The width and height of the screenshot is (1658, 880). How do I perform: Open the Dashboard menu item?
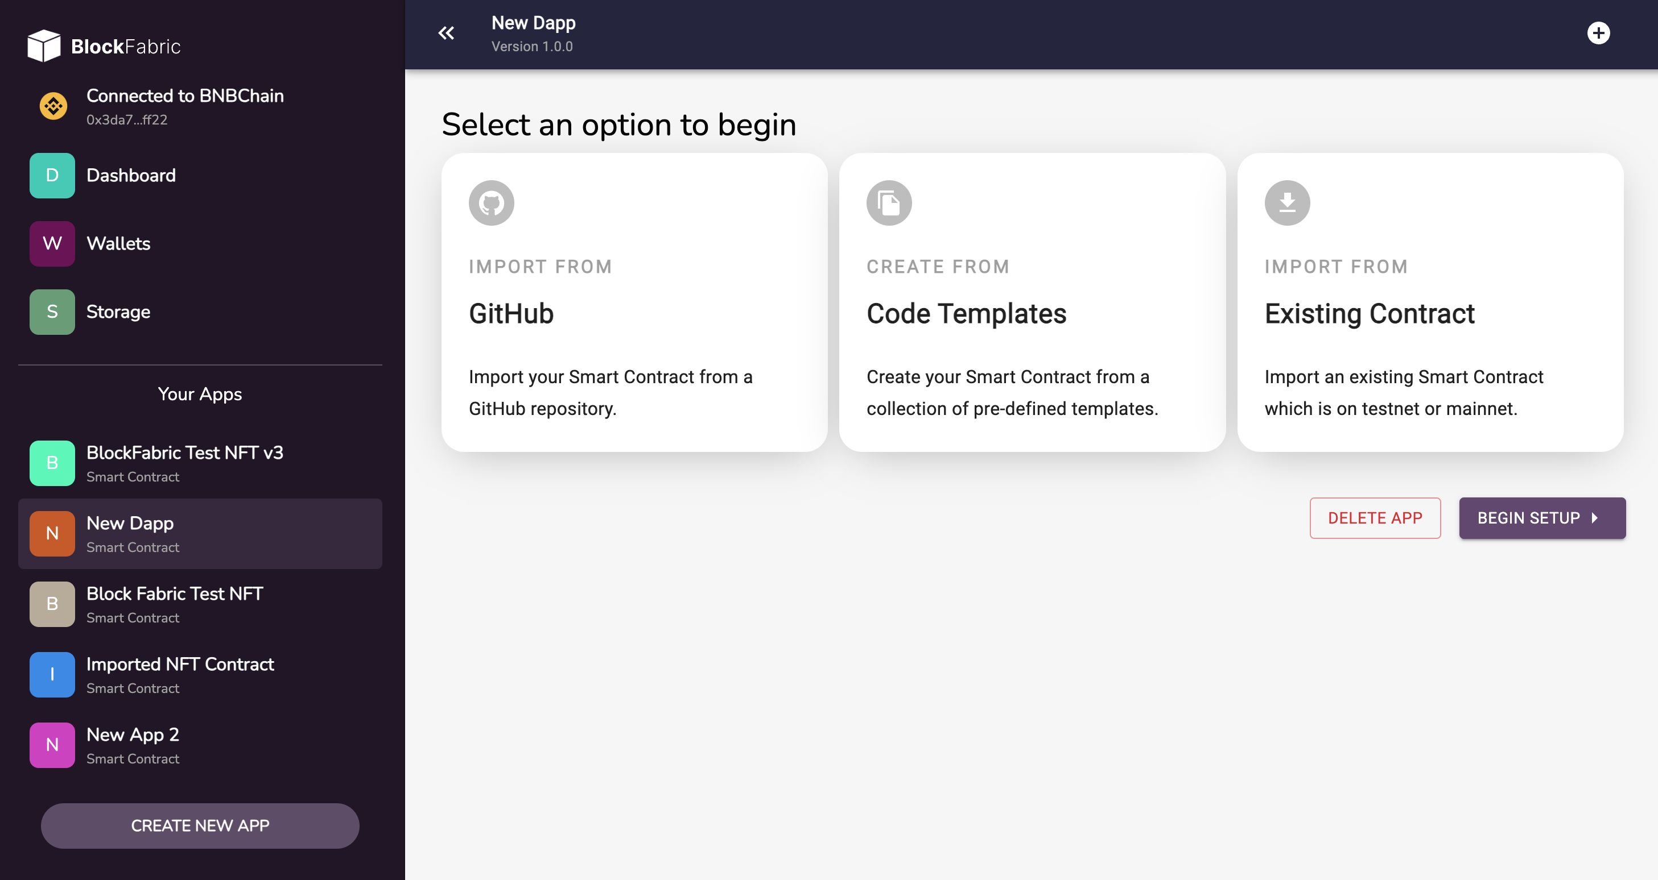[200, 176]
